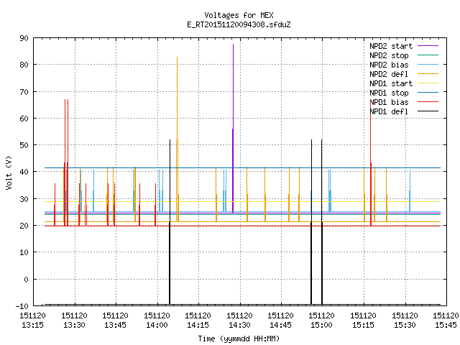Click the 'NPD1 defl' legend label
The image size is (460, 345).
click(x=389, y=111)
